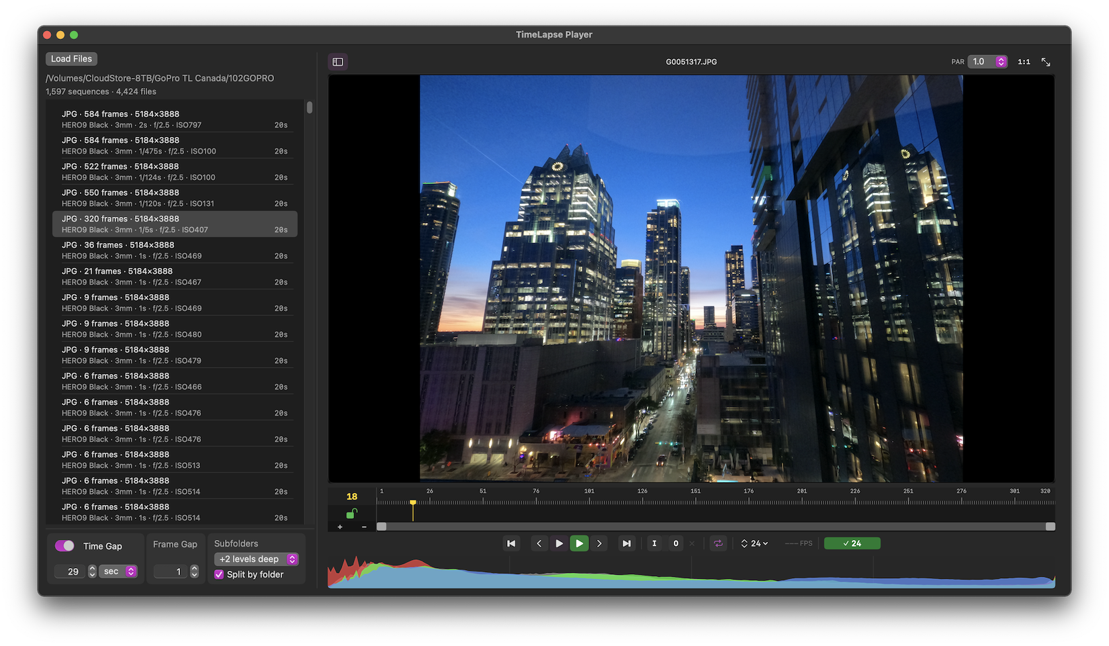Click the green play button

(579, 543)
